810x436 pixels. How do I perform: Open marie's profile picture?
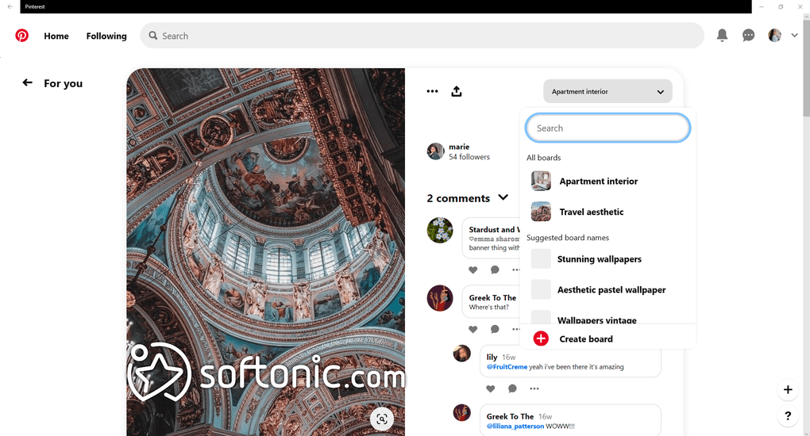tap(435, 151)
